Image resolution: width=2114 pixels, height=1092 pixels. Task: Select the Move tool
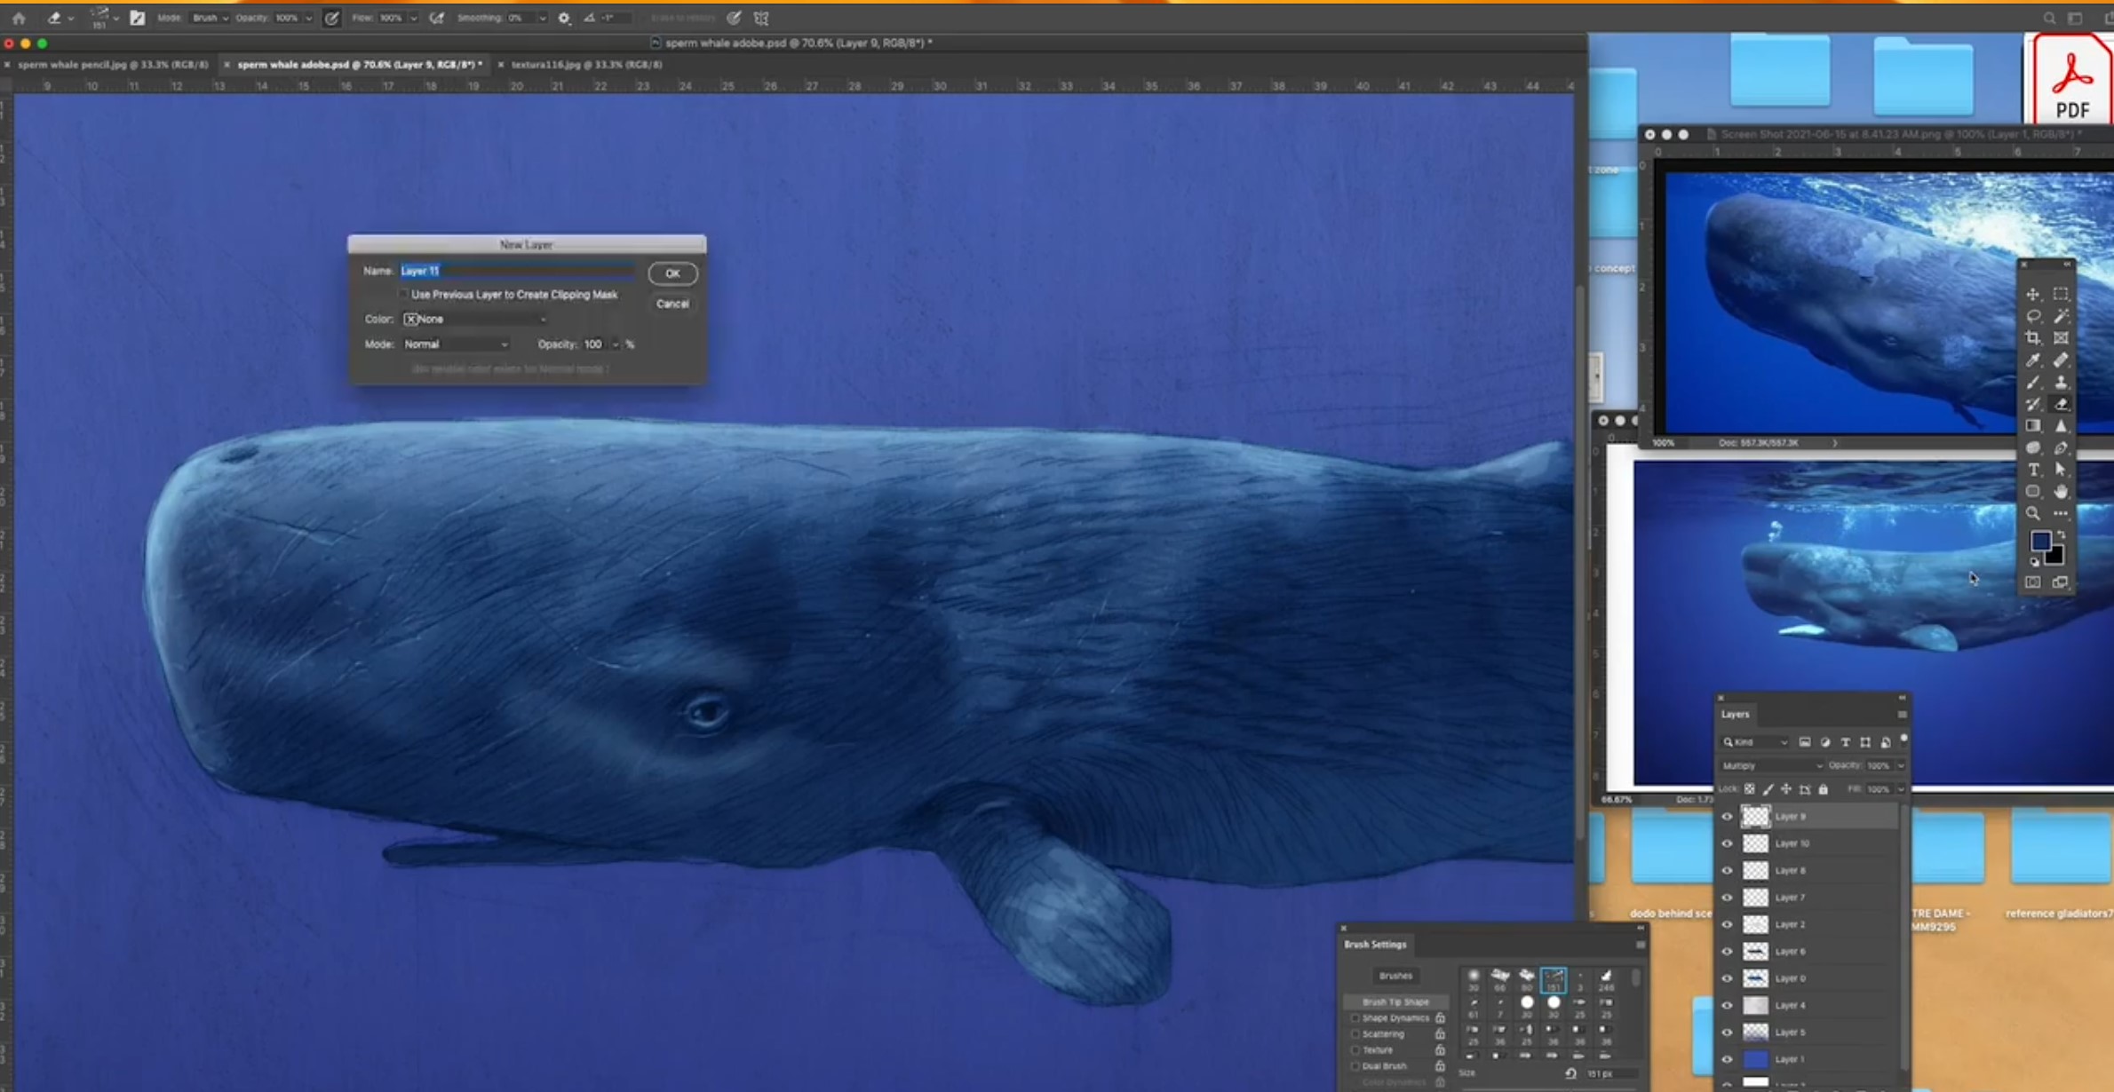2033,294
